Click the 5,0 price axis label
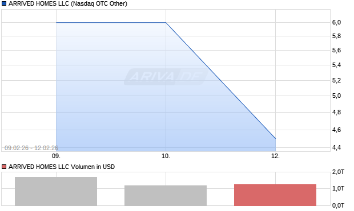354x211 pixels. coord(336,96)
